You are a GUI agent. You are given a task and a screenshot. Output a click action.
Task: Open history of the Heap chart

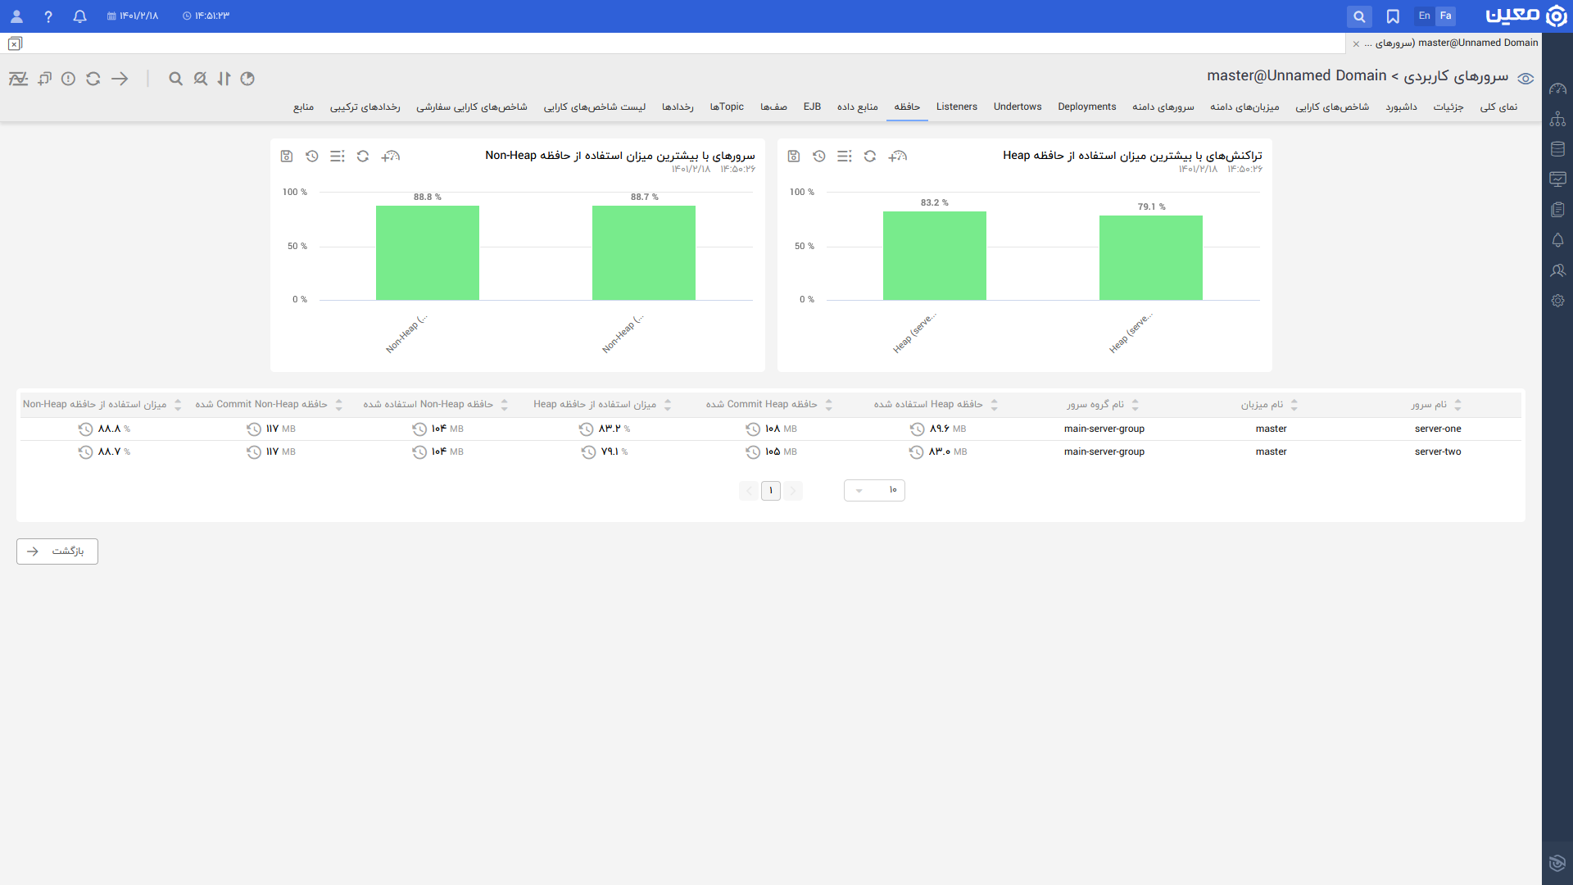819,156
